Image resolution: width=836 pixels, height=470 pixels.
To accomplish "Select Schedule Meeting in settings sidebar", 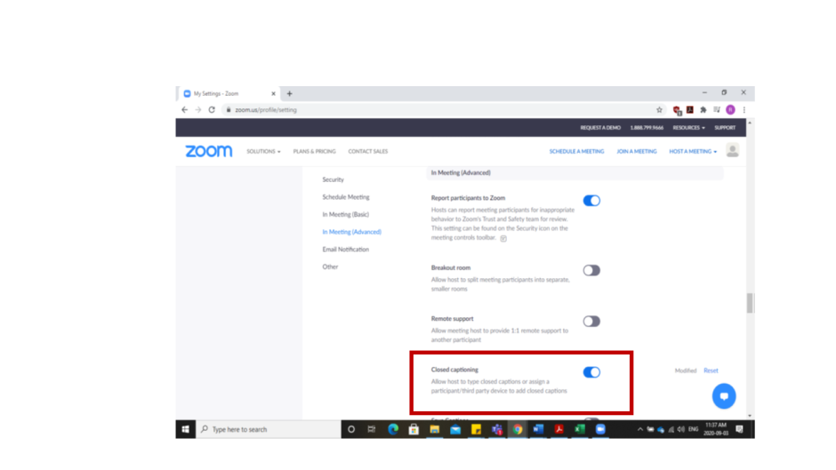I will click(345, 197).
